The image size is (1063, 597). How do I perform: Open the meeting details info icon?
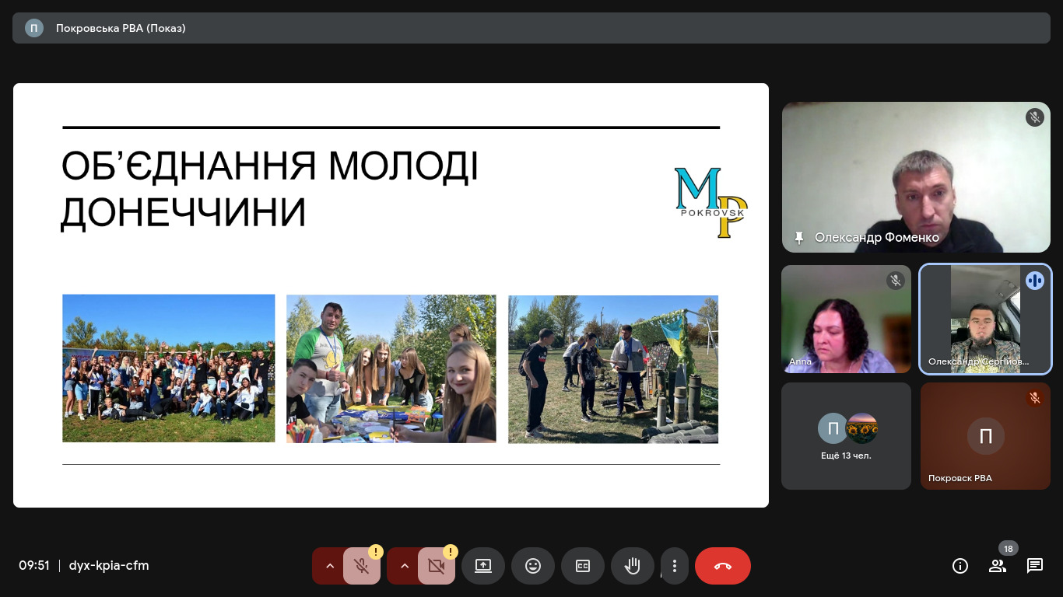click(x=960, y=566)
